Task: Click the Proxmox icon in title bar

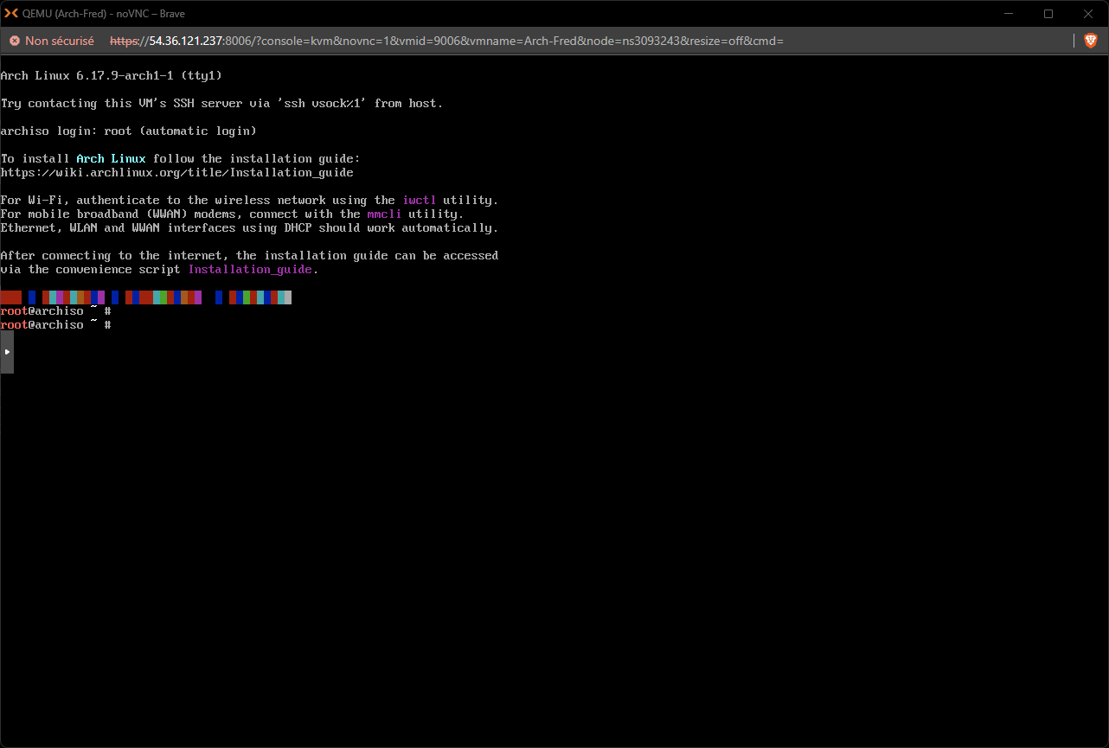Action: [12, 14]
